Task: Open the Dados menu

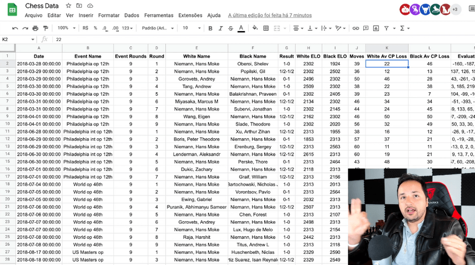Action: pos(132,15)
